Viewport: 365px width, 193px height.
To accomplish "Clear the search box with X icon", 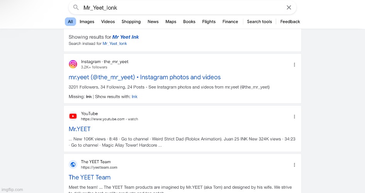I will coord(289,7).
